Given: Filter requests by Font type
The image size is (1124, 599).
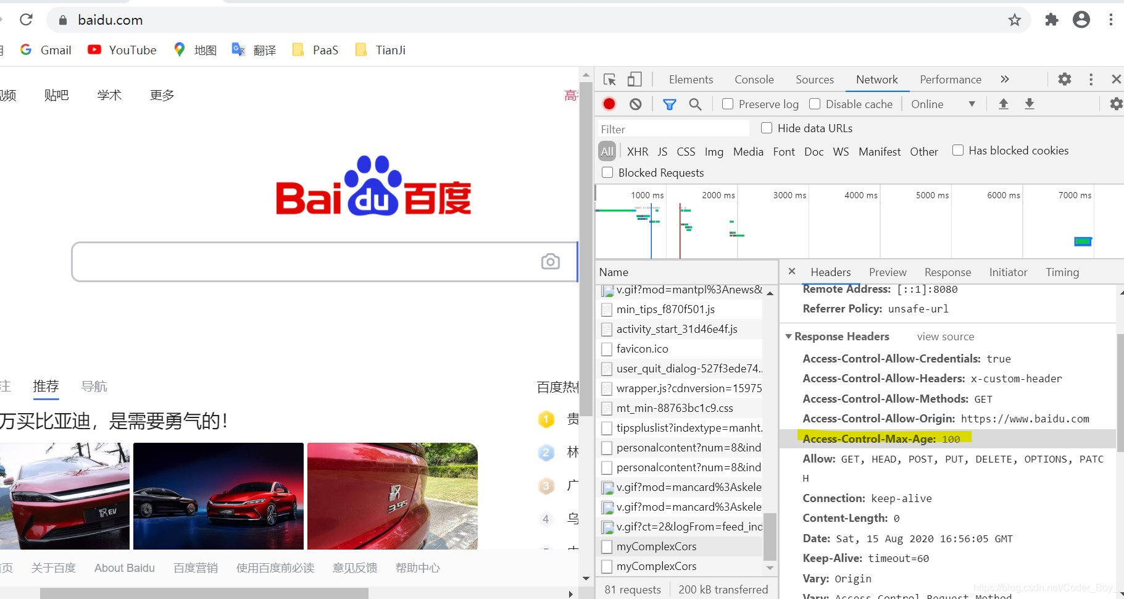Looking at the screenshot, I should tap(784, 151).
